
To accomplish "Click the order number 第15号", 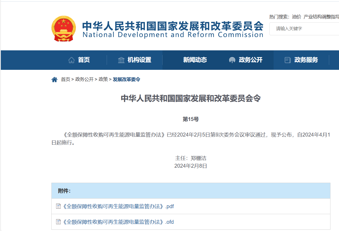I will 191,119.
